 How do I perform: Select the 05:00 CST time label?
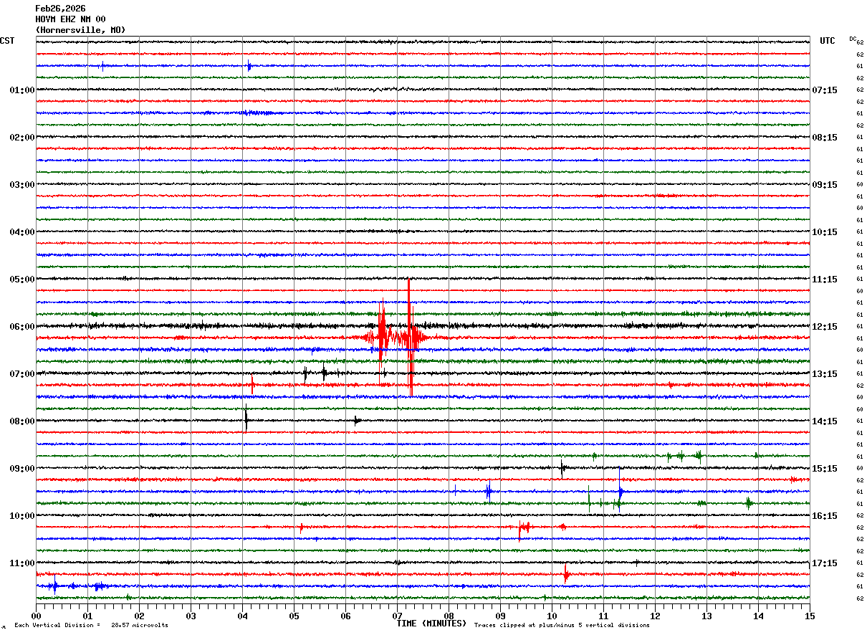(x=22, y=280)
